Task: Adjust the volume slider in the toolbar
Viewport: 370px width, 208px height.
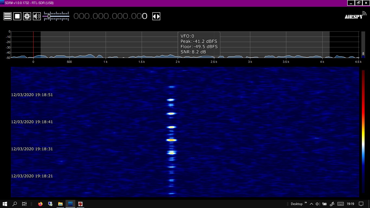Action: pyautogui.click(x=56, y=16)
